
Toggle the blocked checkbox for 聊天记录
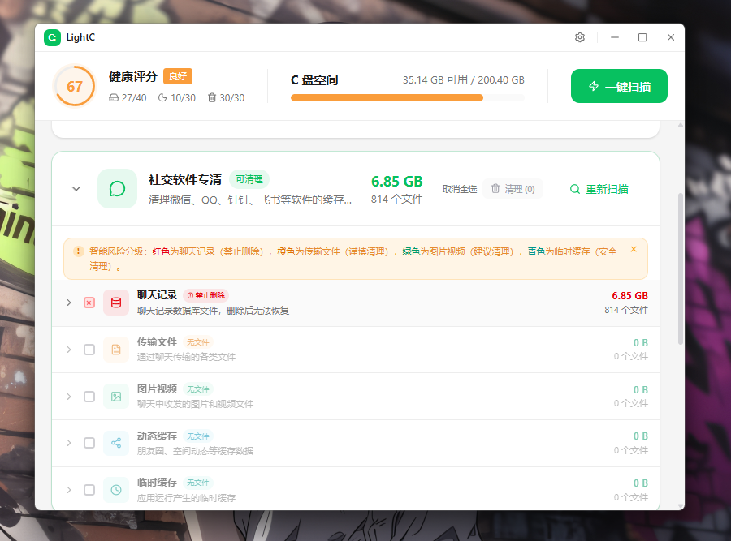[89, 303]
